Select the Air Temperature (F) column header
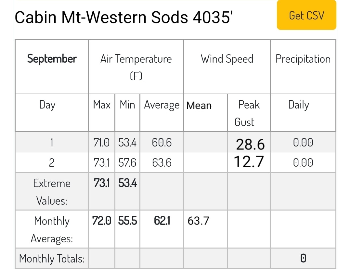The image size is (351, 269). point(136,67)
